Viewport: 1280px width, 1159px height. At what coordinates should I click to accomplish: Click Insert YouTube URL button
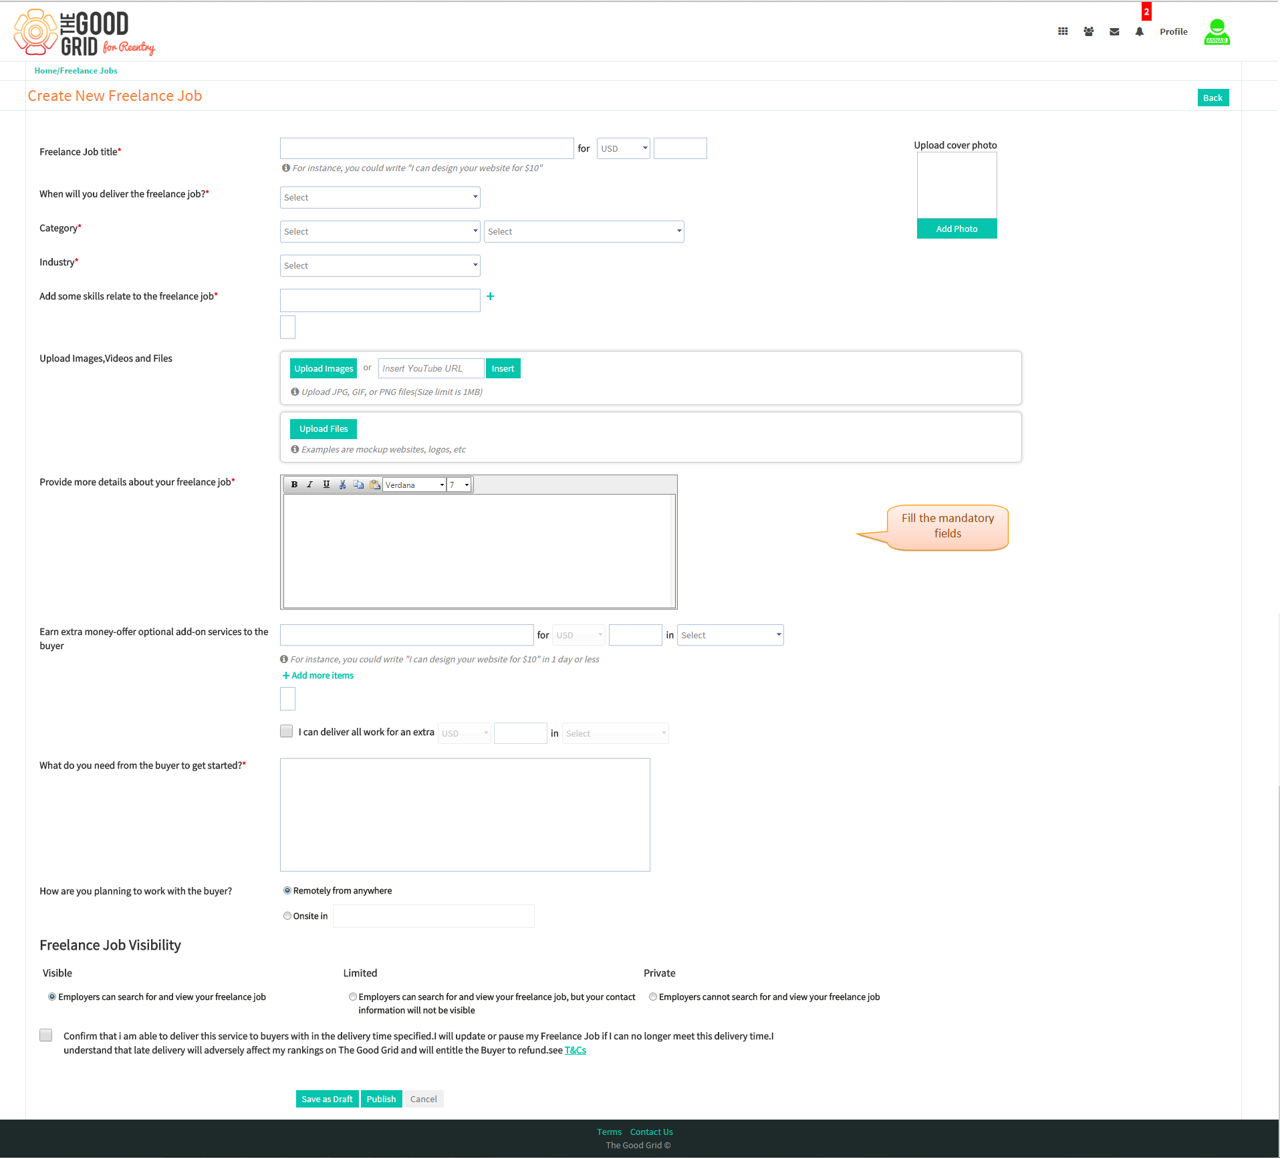[x=503, y=368]
